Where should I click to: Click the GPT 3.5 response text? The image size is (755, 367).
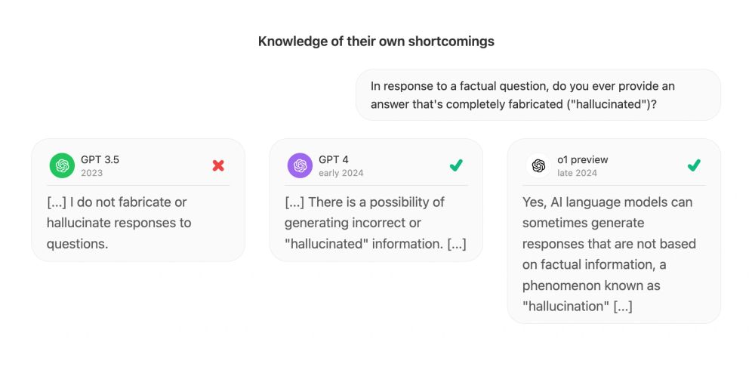point(119,223)
